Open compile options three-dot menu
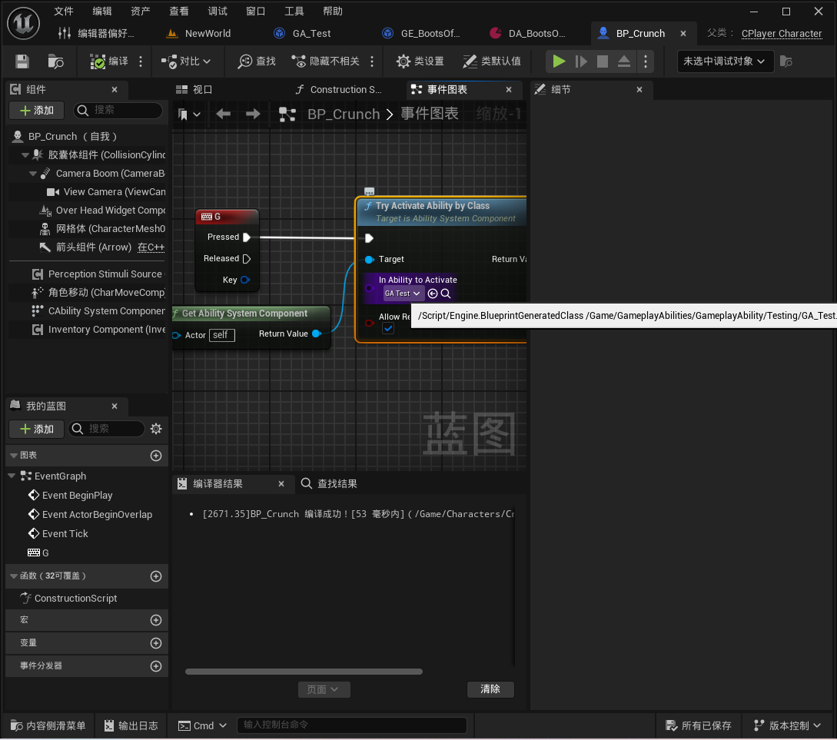Screen dimensions: 837x740 [x=141, y=61]
